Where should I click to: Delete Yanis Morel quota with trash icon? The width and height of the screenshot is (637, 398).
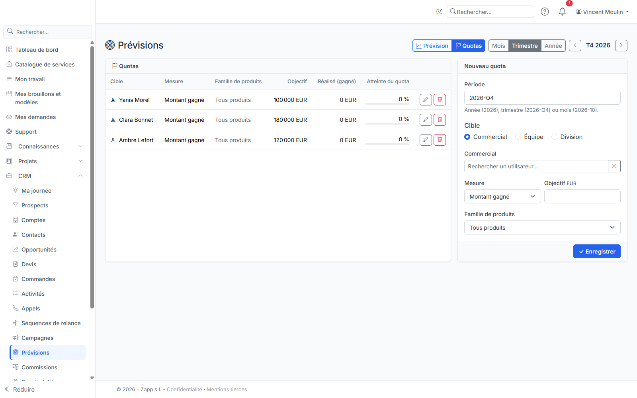tap(440, 99)
